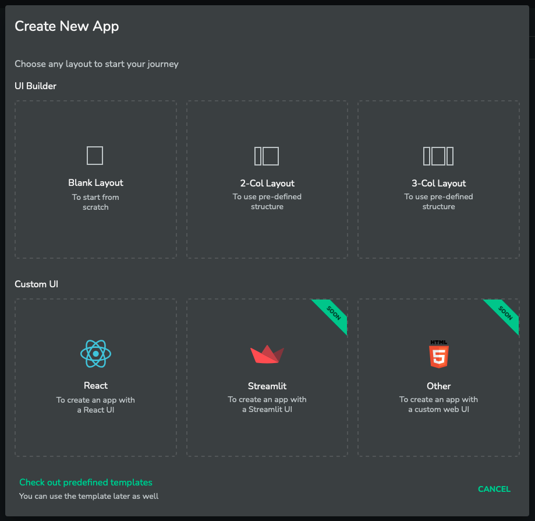This screenshot has width=535, height=521.
Task: Pick the React card title
Action: [95, 386]
